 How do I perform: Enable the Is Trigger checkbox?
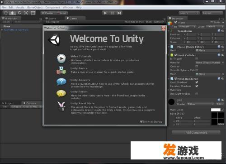coord(197,58)
